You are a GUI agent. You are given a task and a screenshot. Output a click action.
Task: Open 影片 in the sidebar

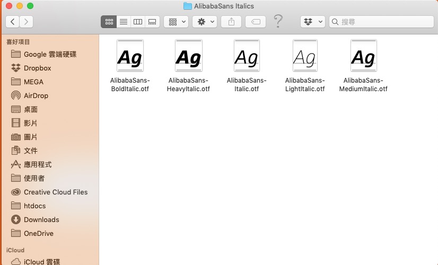50,123
